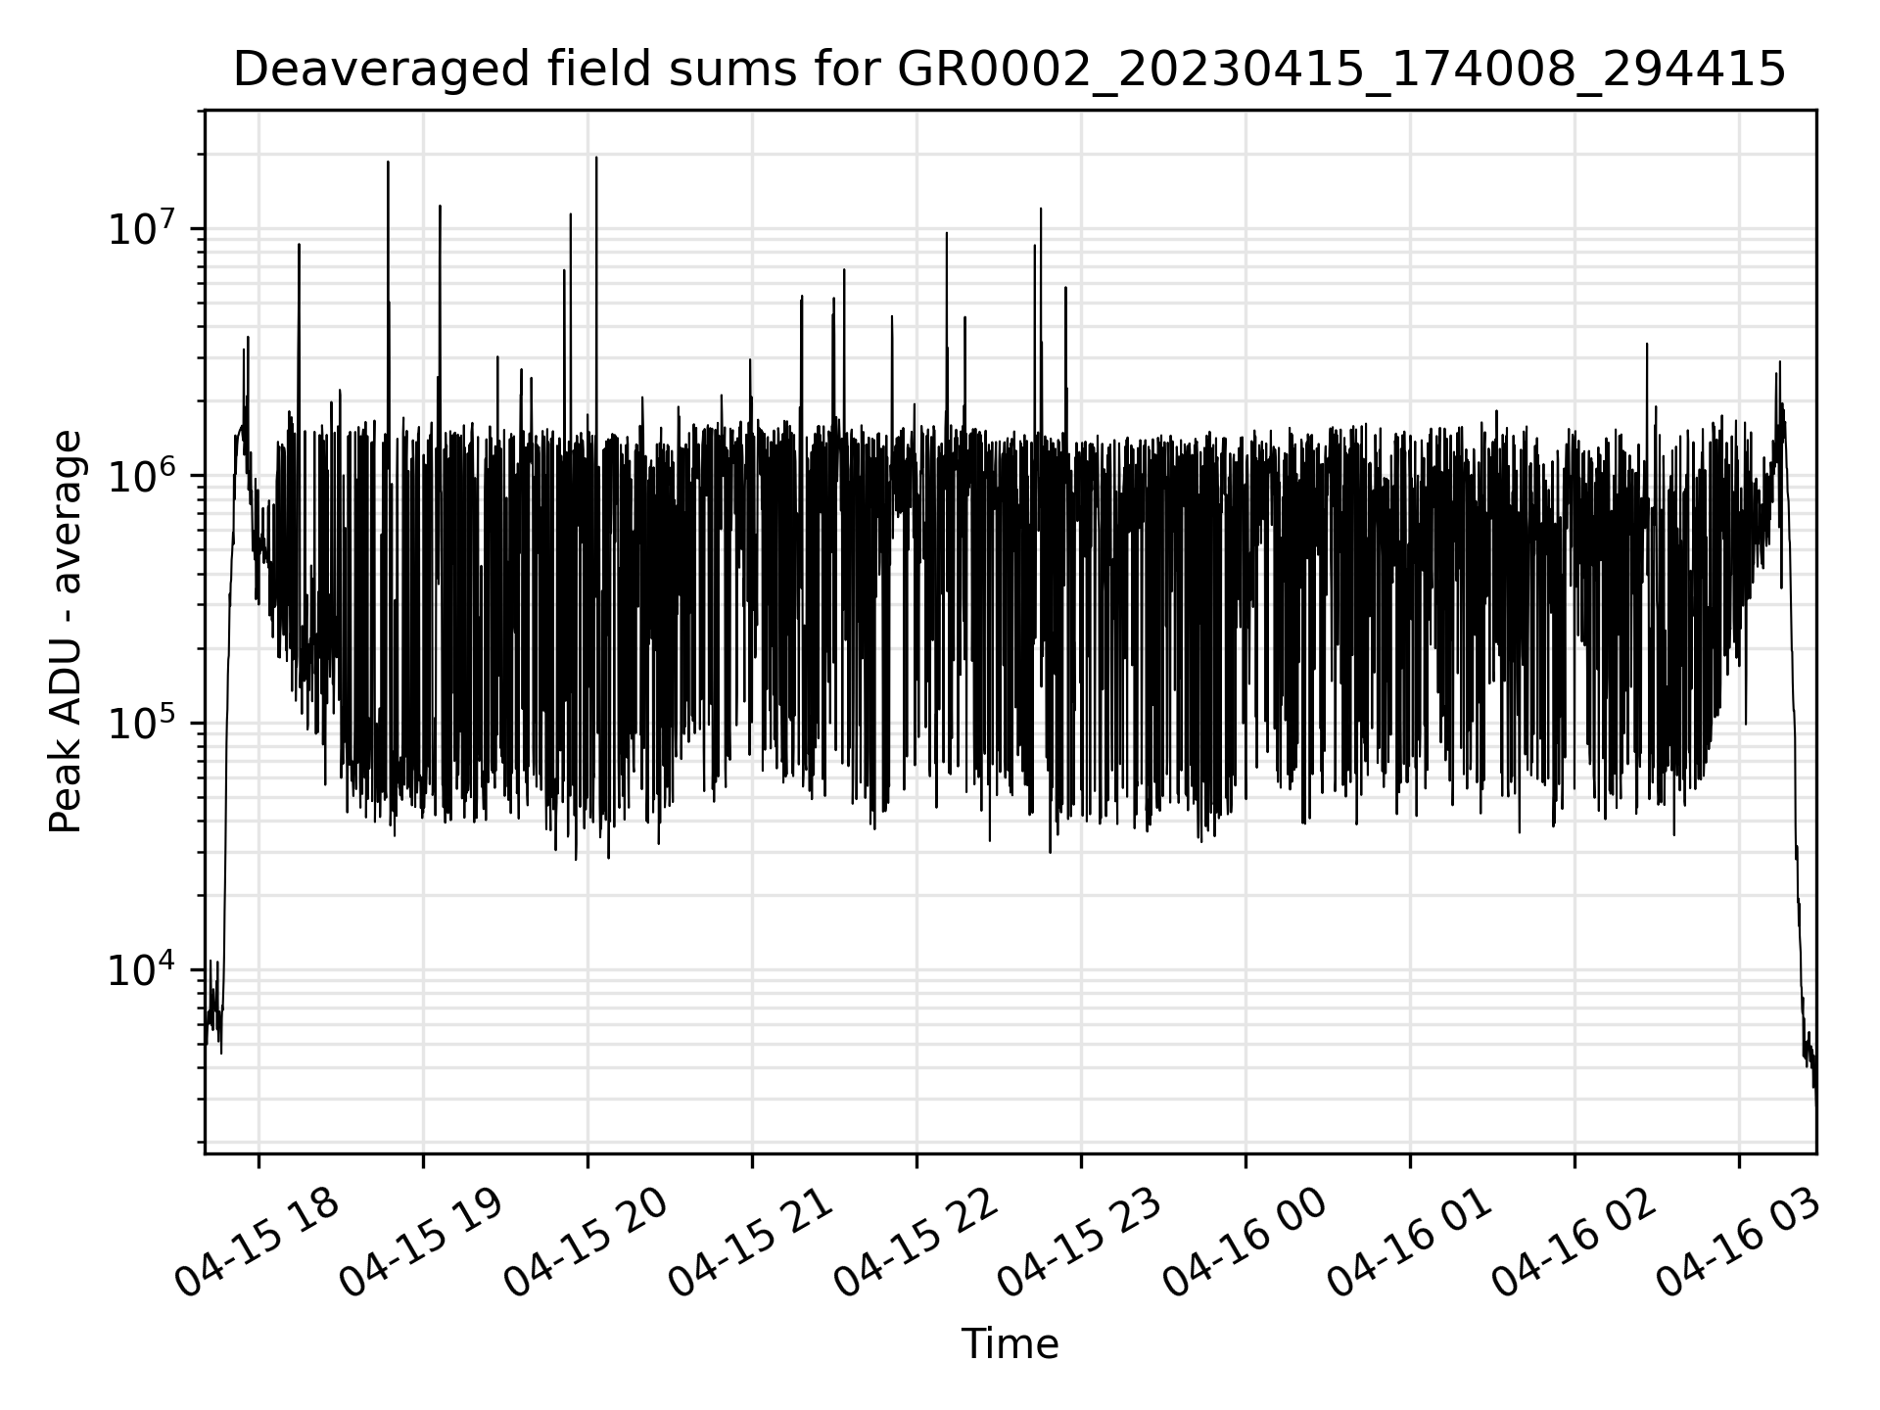This screenshot has width=1880, height=1410.
Task: Click the x-axis tick label '04-15 20'
Action: tap(587, 1243)
